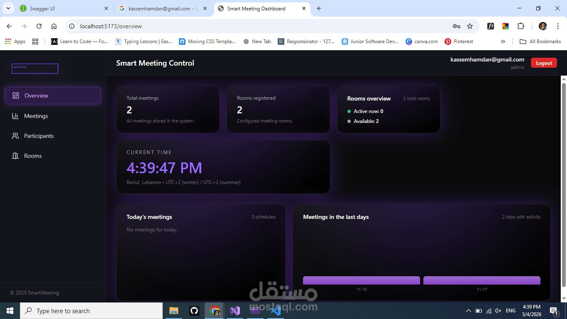Open the canva.com bookmark
The image size is (567, 319).
422,42
